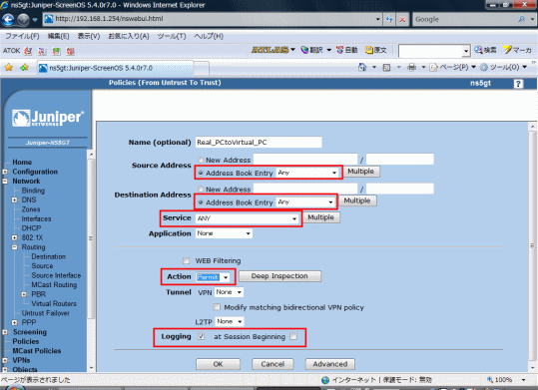538x390 pixels.
Task: Toggle Modify matching bidirectional VPN policy
Action: tap(217, 307)
